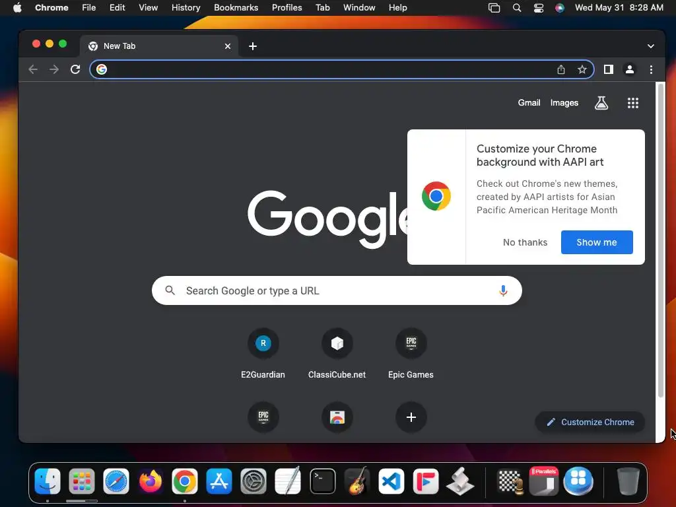Click the forward navigation arrow

point(54,69)
